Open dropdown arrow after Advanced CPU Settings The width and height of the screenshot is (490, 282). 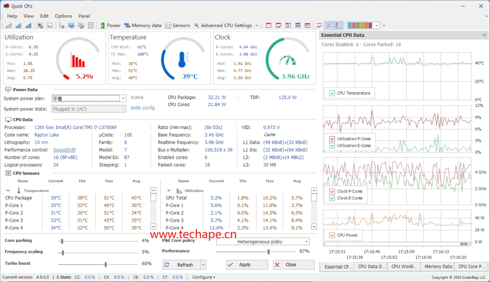(257, 26)
